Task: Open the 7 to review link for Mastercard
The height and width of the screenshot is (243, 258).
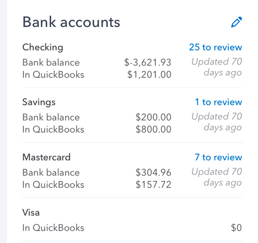Action: tap(218, 158)
